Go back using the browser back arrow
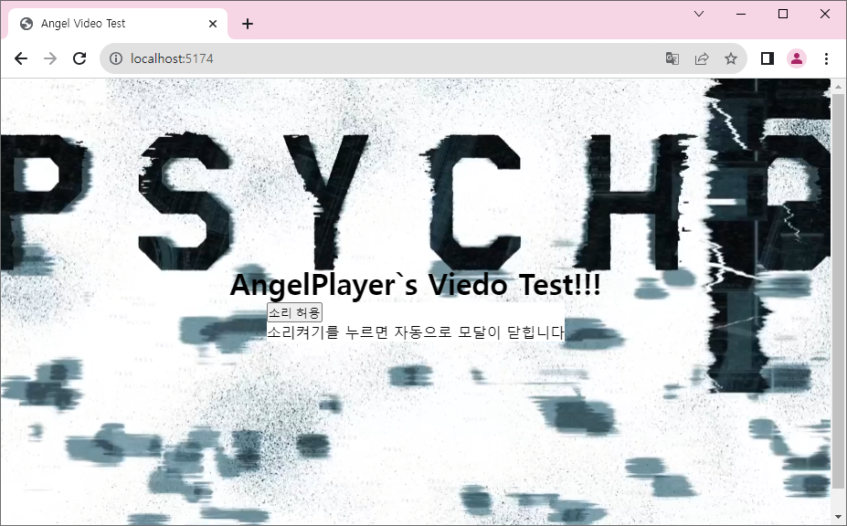 coord(20,58)
